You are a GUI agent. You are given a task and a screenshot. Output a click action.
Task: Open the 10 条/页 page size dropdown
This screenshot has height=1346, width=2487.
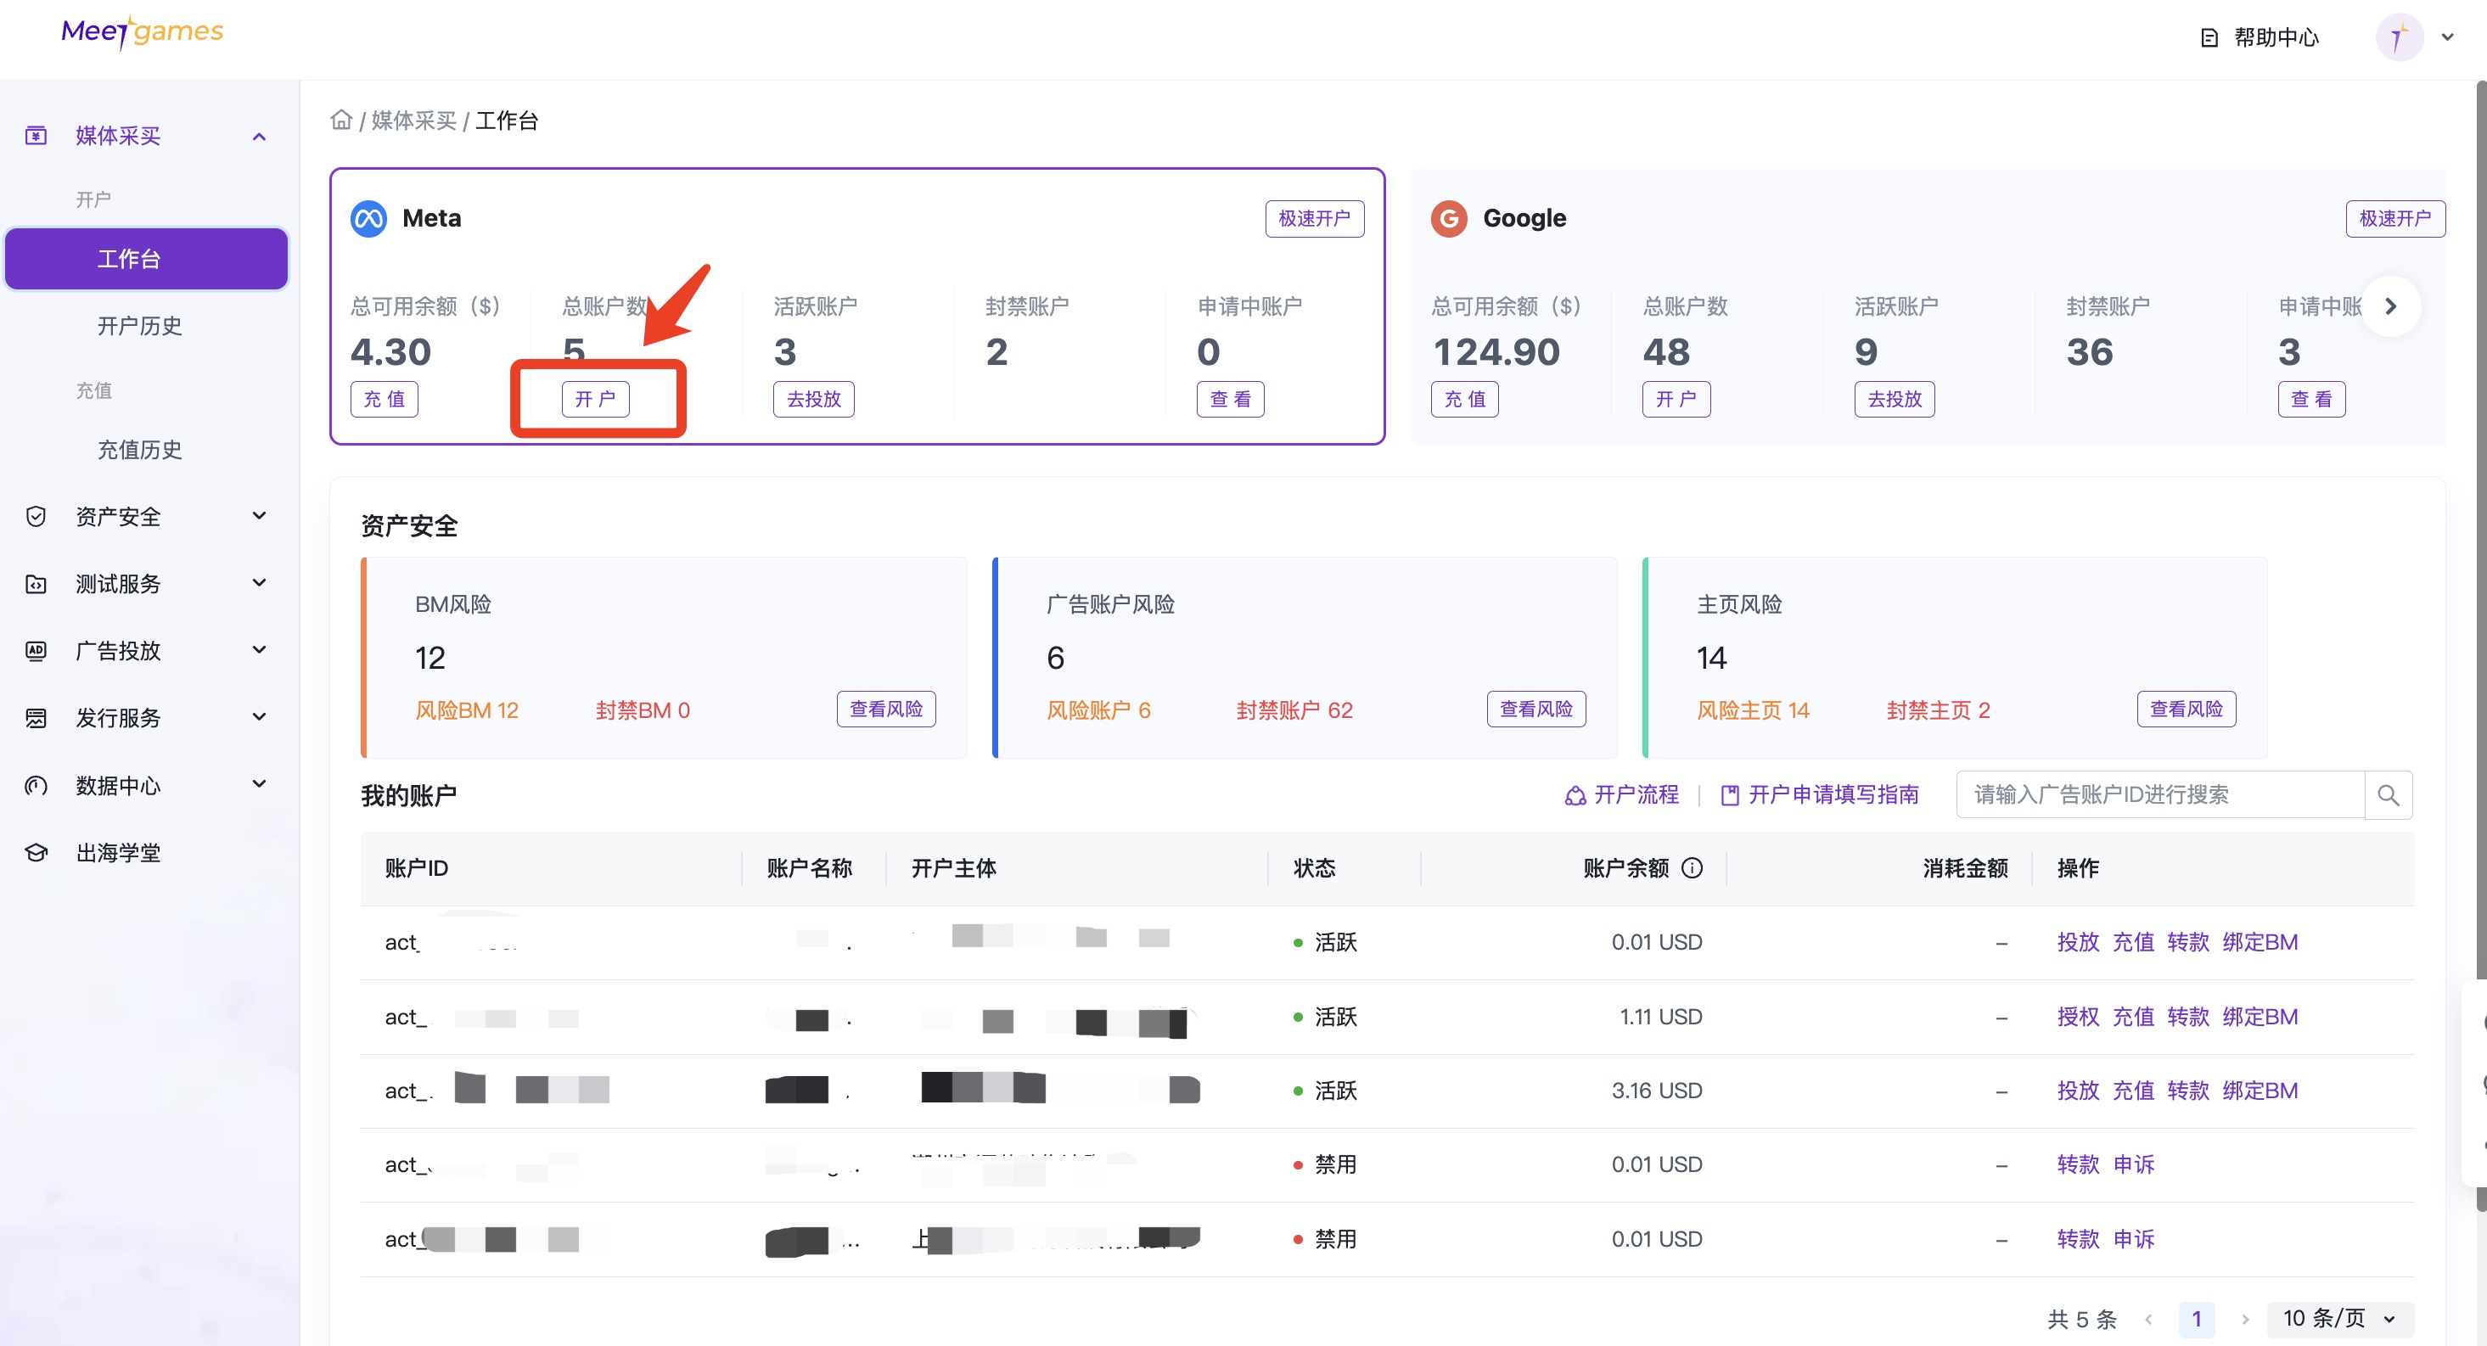tap(2339, 1319)
